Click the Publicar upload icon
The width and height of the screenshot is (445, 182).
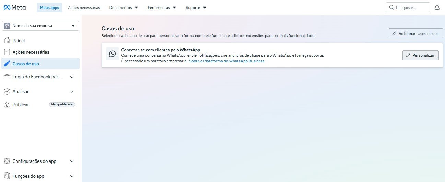click(7, 105)
